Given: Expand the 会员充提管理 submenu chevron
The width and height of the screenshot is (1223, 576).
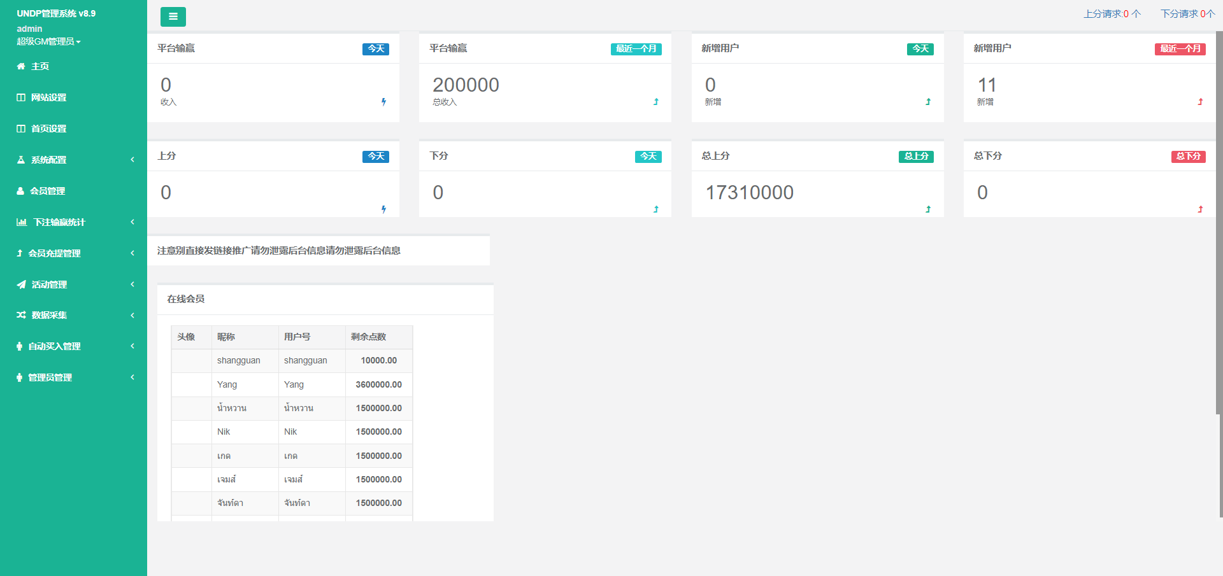Looking at the screenshot, I should click(132, 253).
